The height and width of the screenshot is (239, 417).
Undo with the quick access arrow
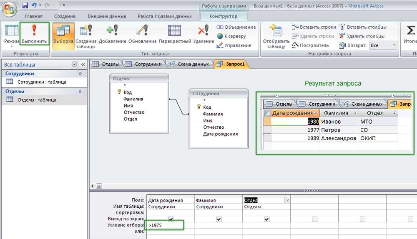(x=34, y=5)
